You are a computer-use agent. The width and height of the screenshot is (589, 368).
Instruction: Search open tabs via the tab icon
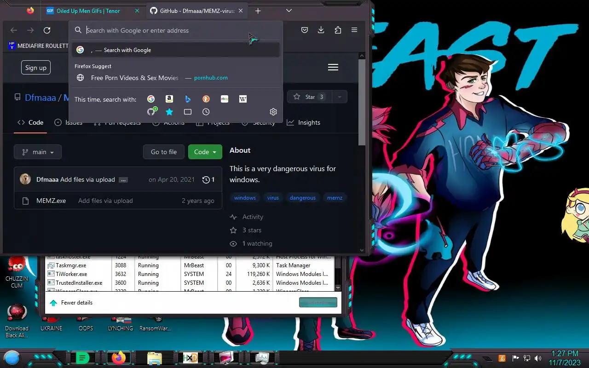[x=188, y=112]
